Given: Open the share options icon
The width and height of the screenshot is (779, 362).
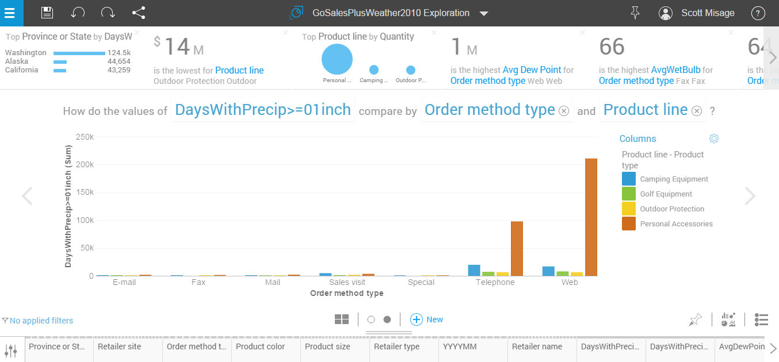Looking at the screenshot, I should click(x=139, y=13).
